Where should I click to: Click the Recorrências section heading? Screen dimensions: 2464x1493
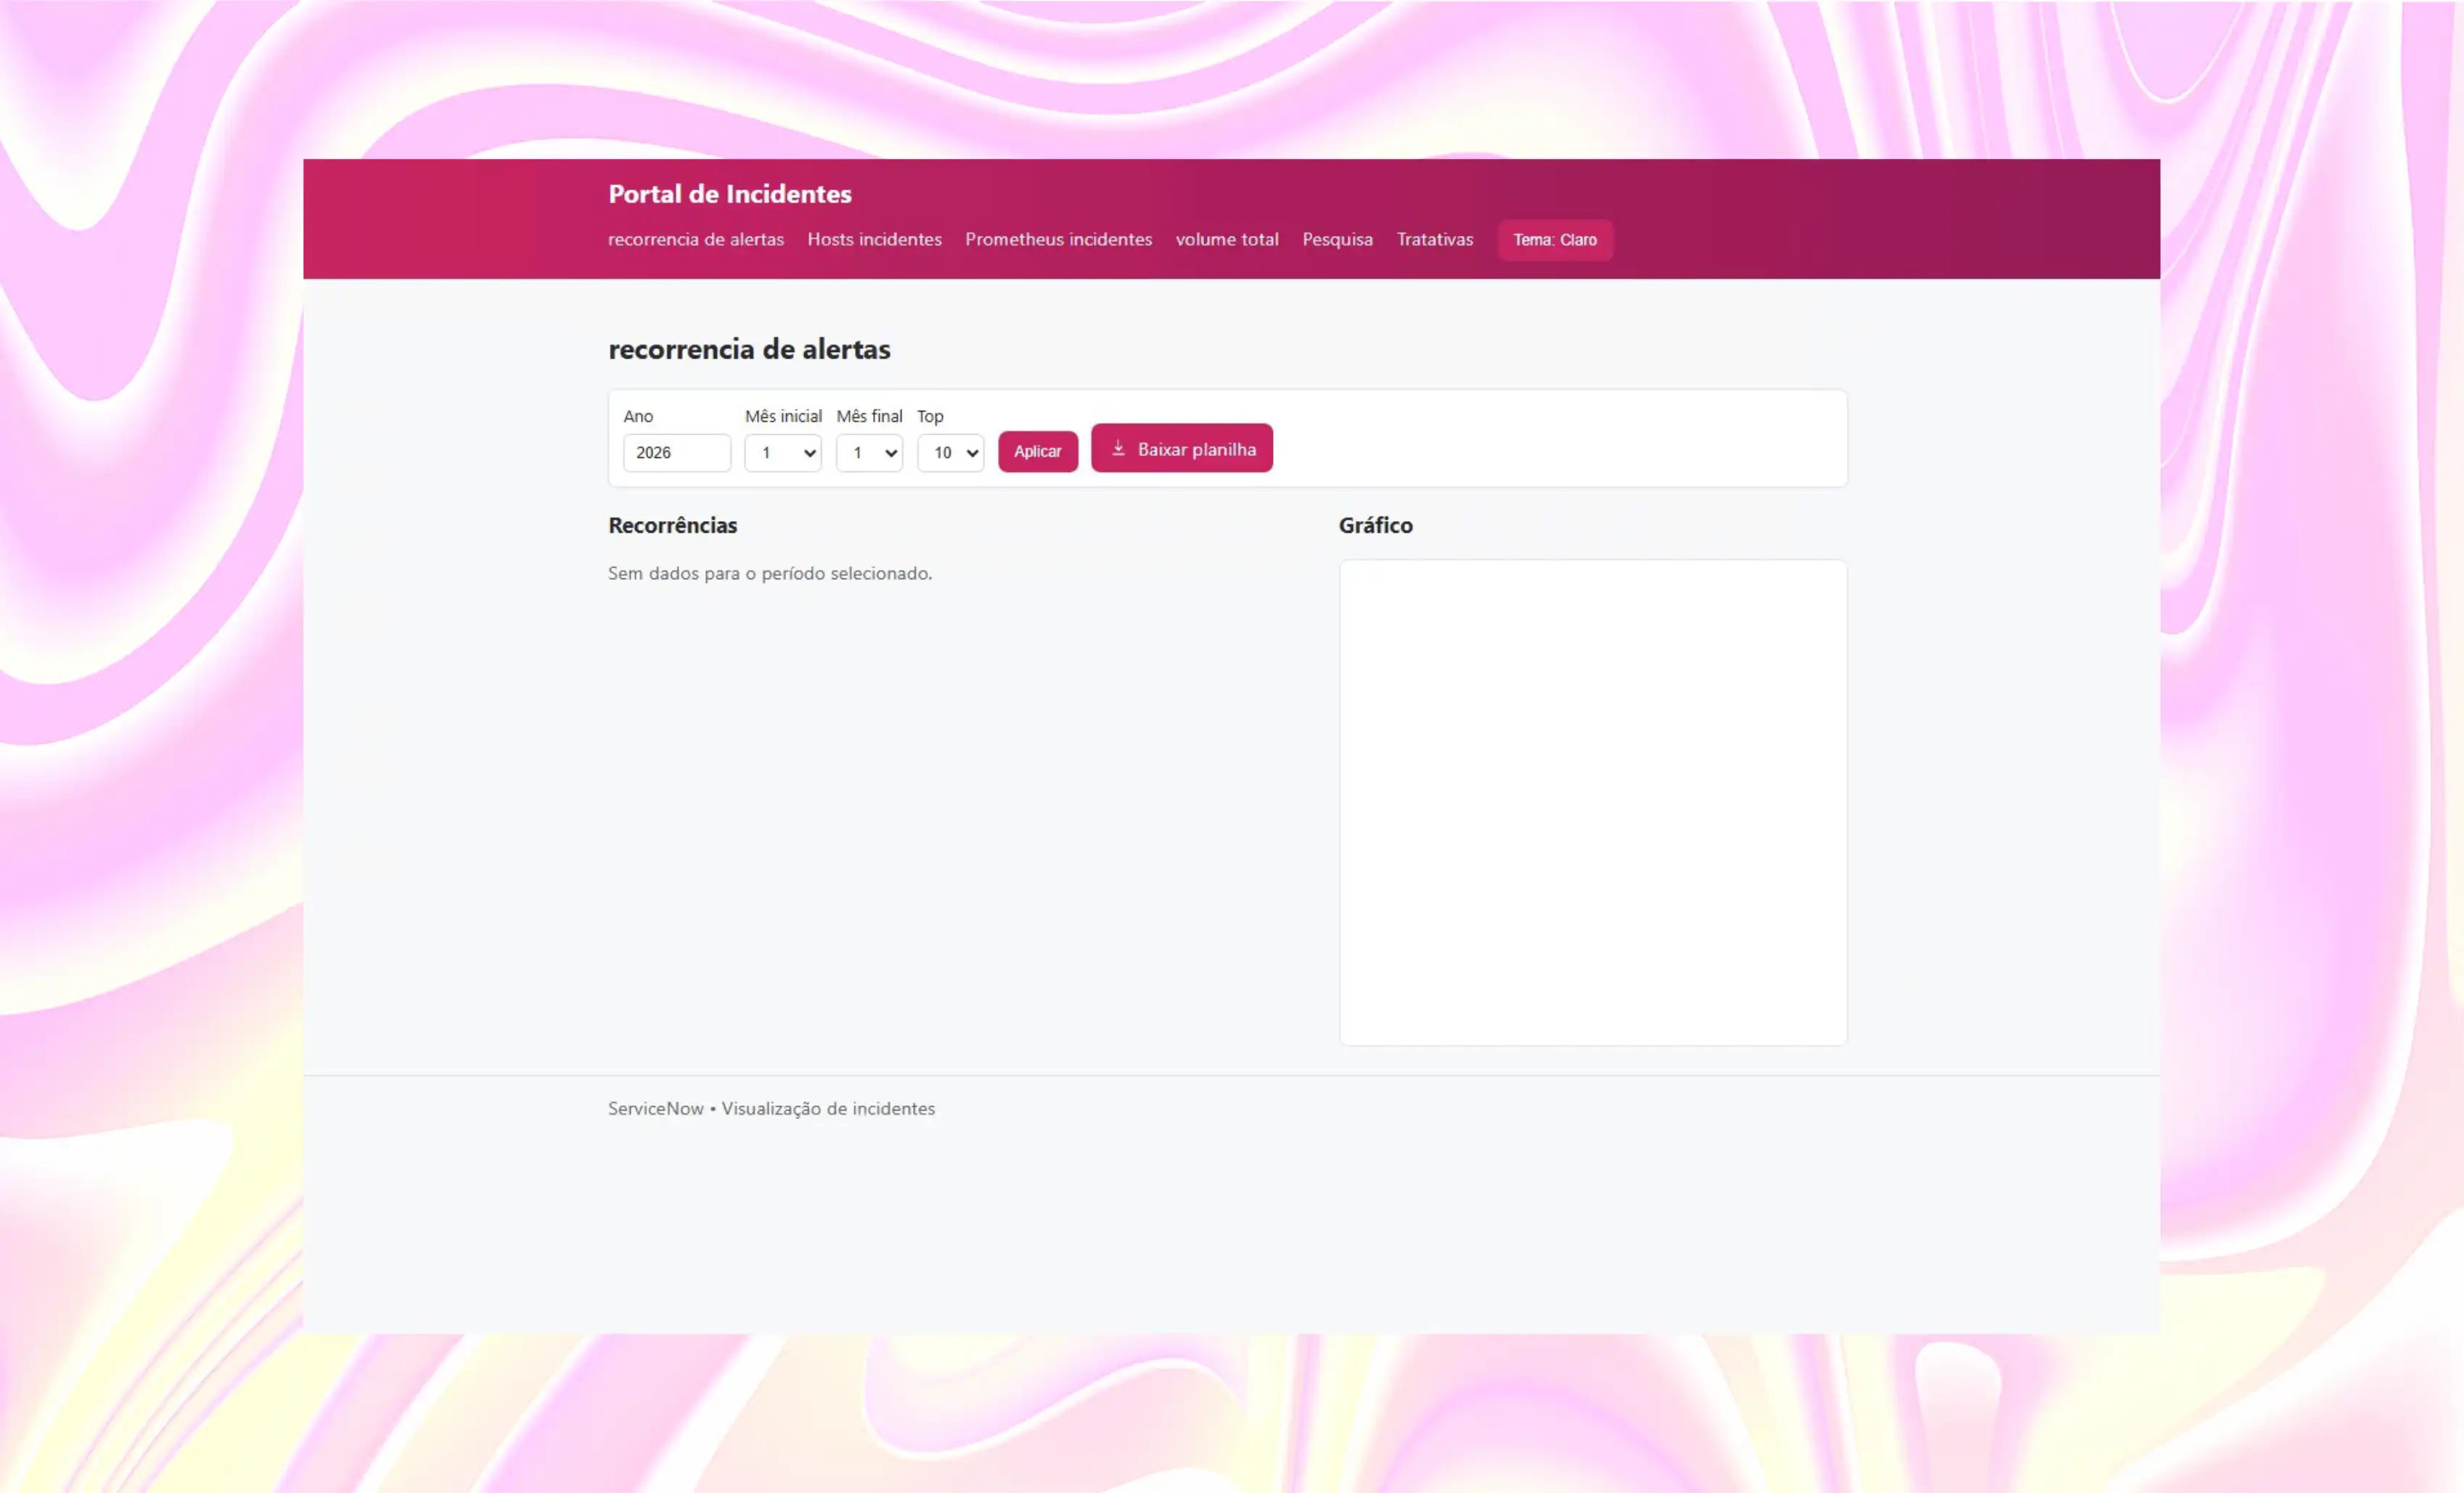tap(672, 526)
